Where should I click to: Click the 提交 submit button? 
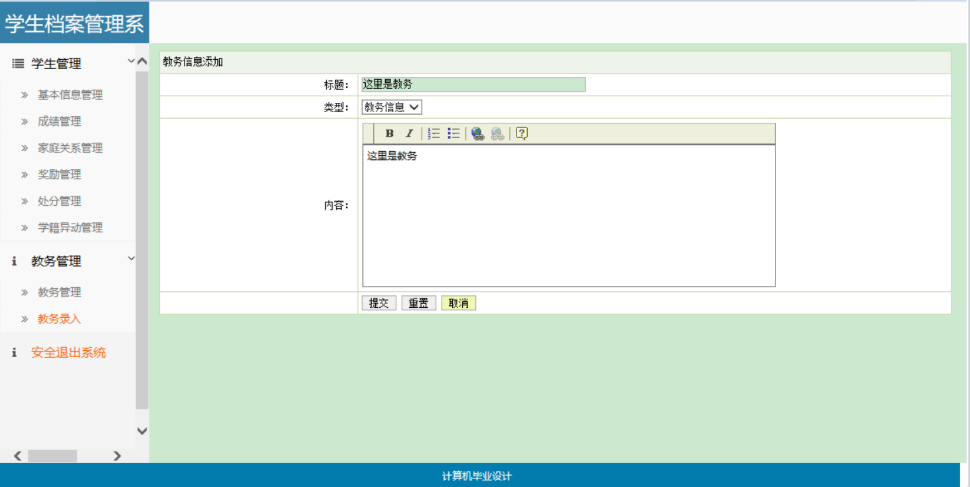[379, 303]
